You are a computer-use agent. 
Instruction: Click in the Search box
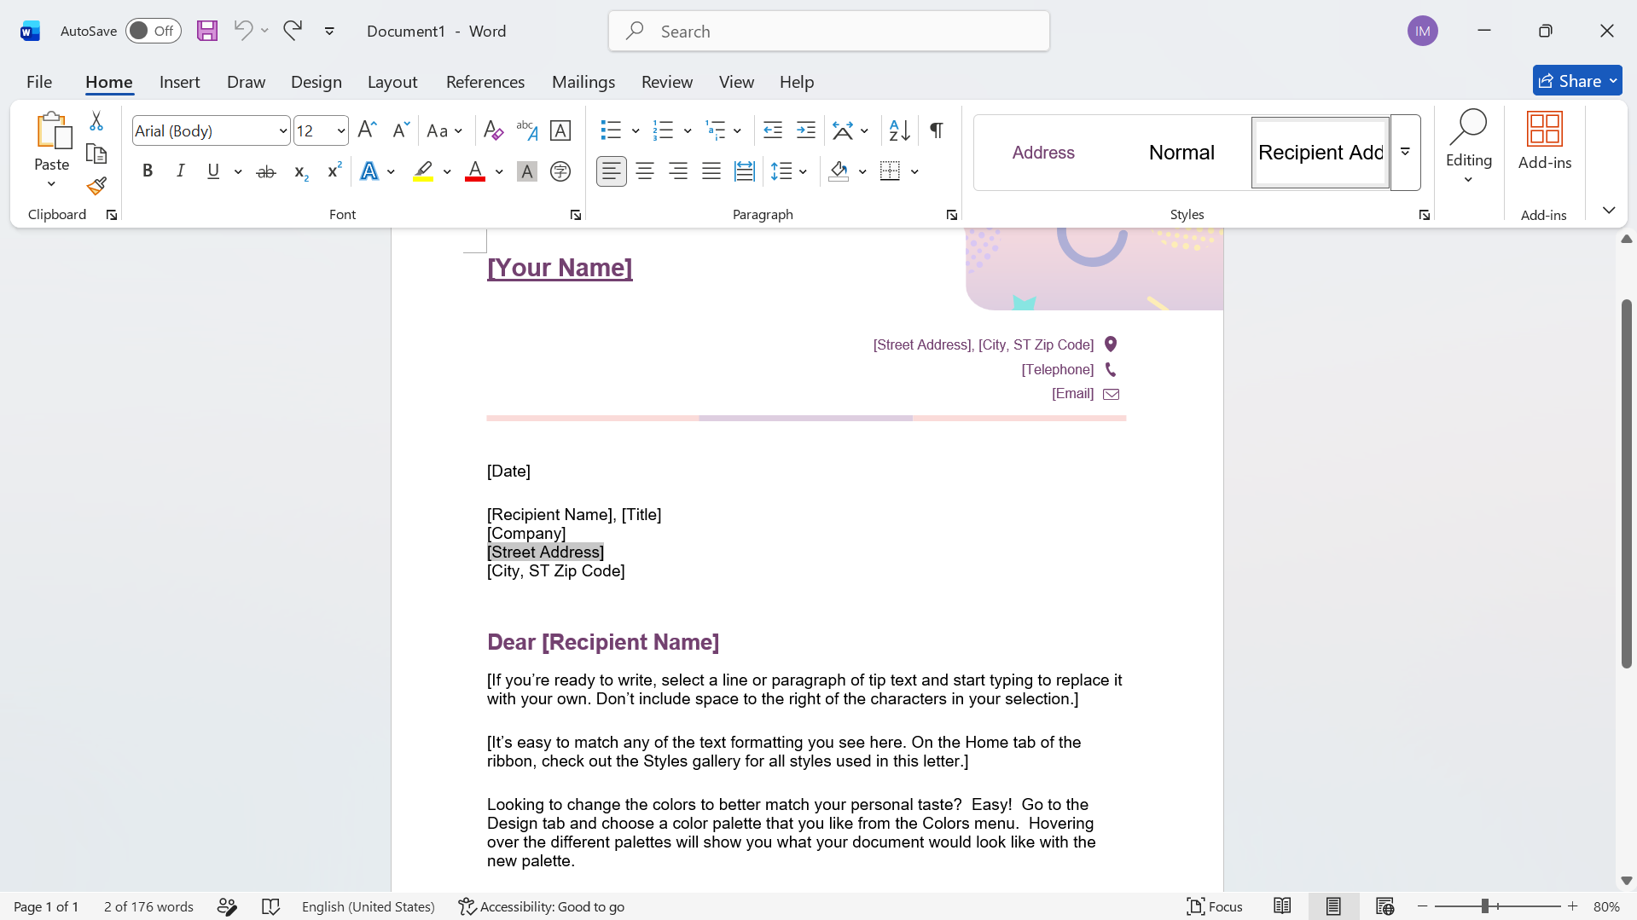[829, 31]
